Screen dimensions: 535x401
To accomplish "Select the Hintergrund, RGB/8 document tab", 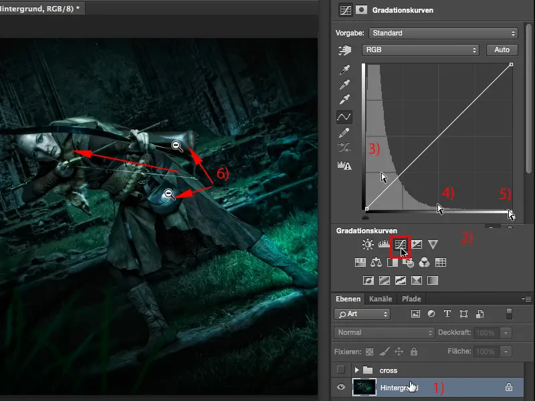I will coord(41,9).
